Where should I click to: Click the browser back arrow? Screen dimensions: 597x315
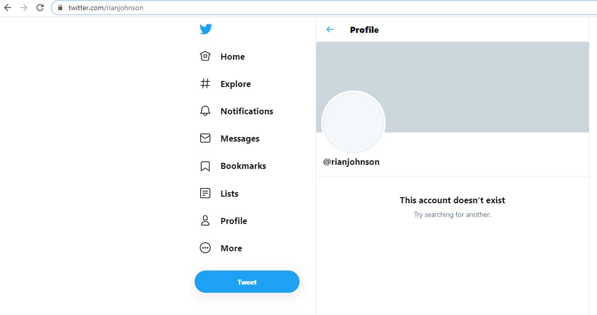click(8, 8)
